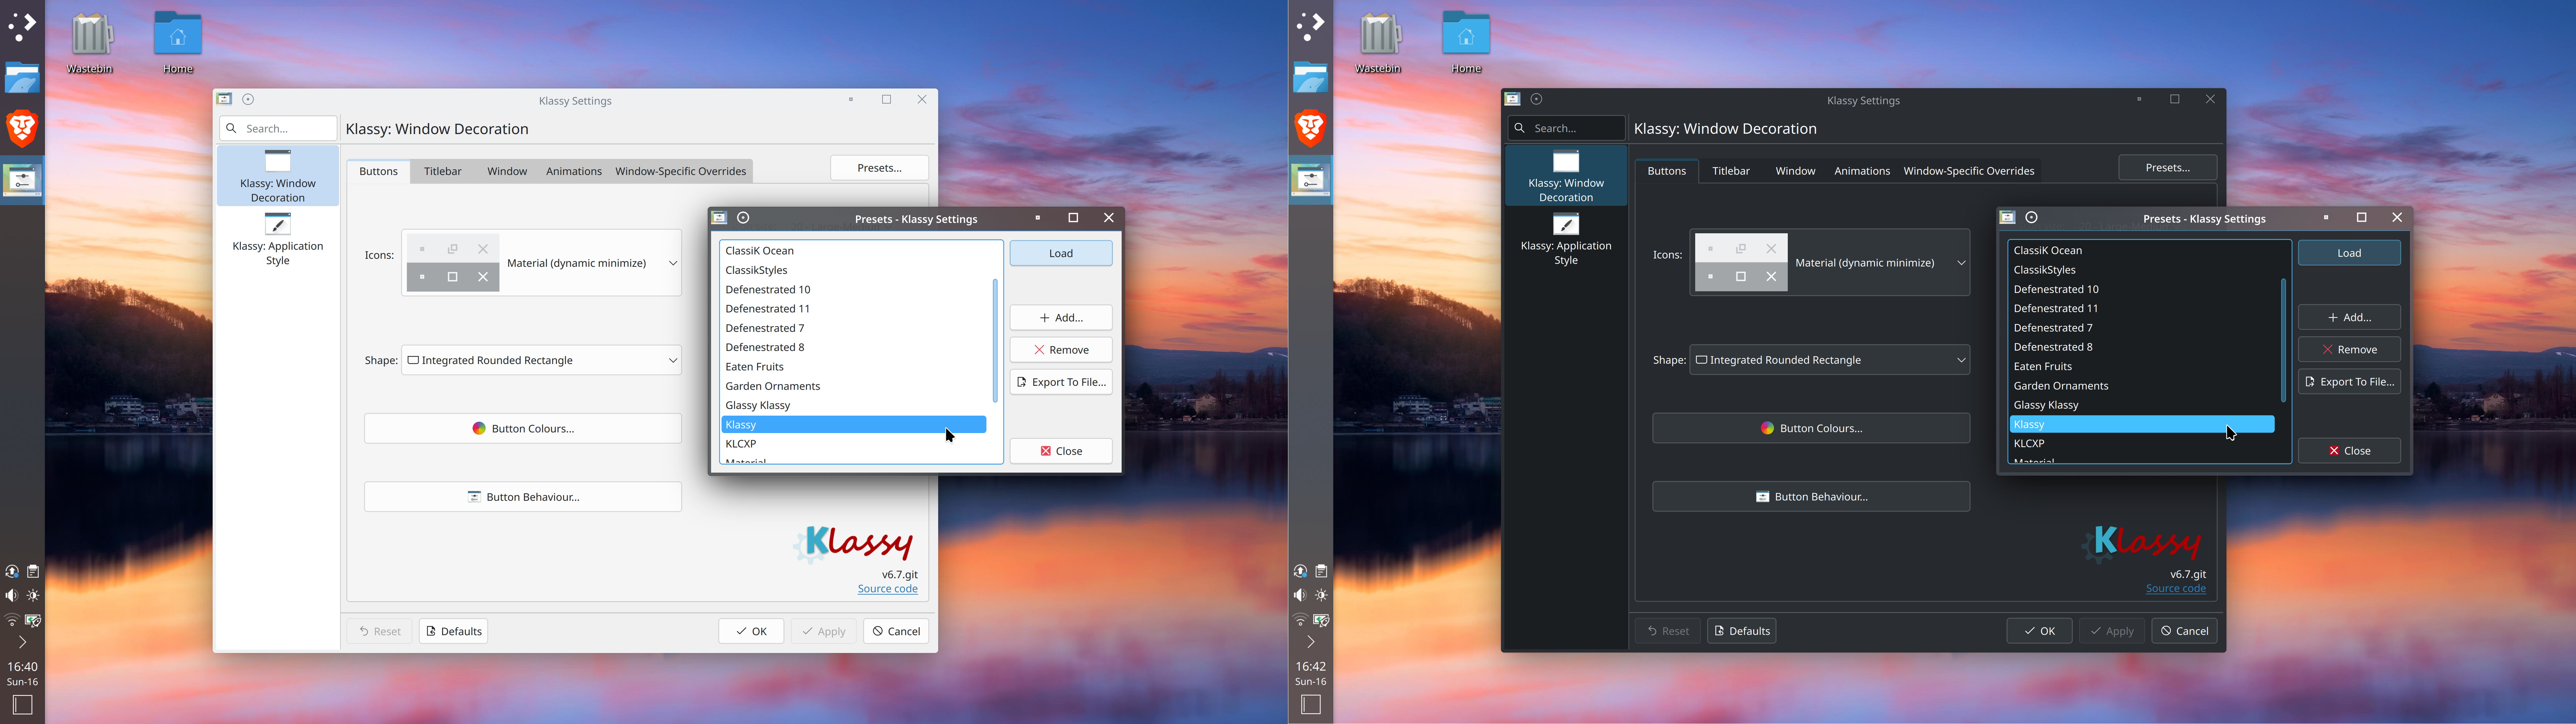Click the preset list scrollbar in dark-theme dialog
The image size is (2576, 724).
[x=2283, y=341]
